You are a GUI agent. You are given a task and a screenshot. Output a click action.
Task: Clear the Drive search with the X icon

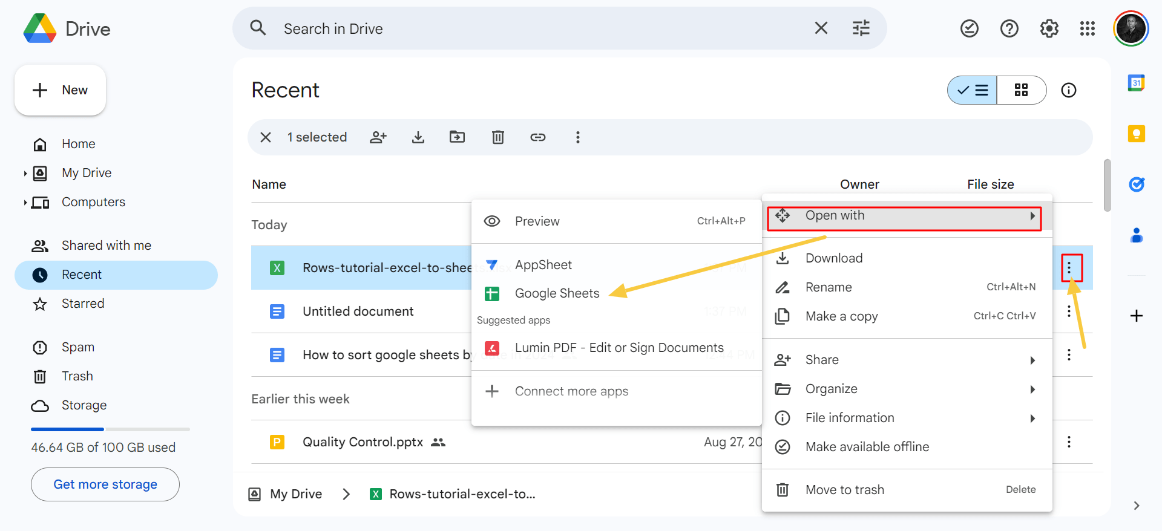821,28
